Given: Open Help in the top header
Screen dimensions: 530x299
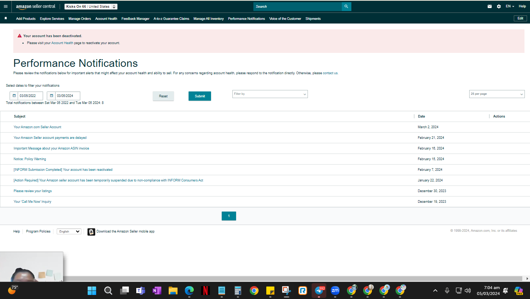Looking at the screenshot, I should [x=522, y=6].
